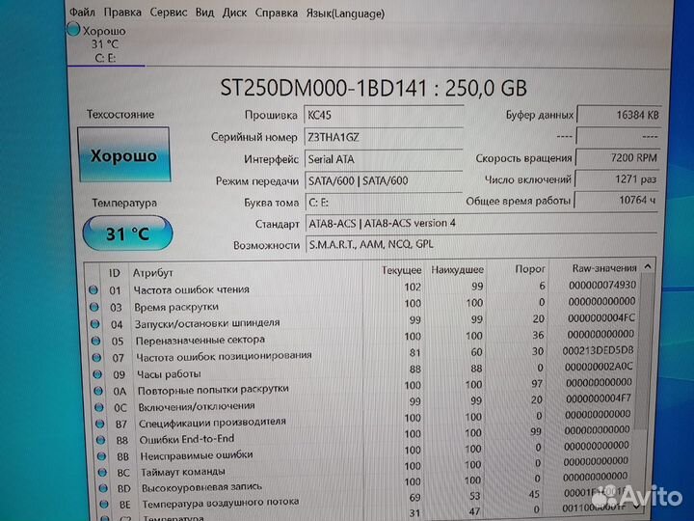This screenshot has height=521, width=694.
Task: Select row Ошибки End-to-End
Action: pos(362,435)
